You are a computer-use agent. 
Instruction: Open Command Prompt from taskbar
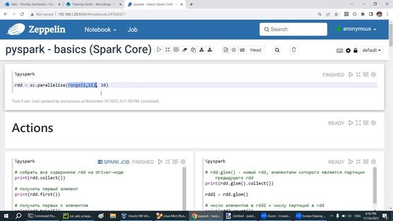click(x=42, y=215)
